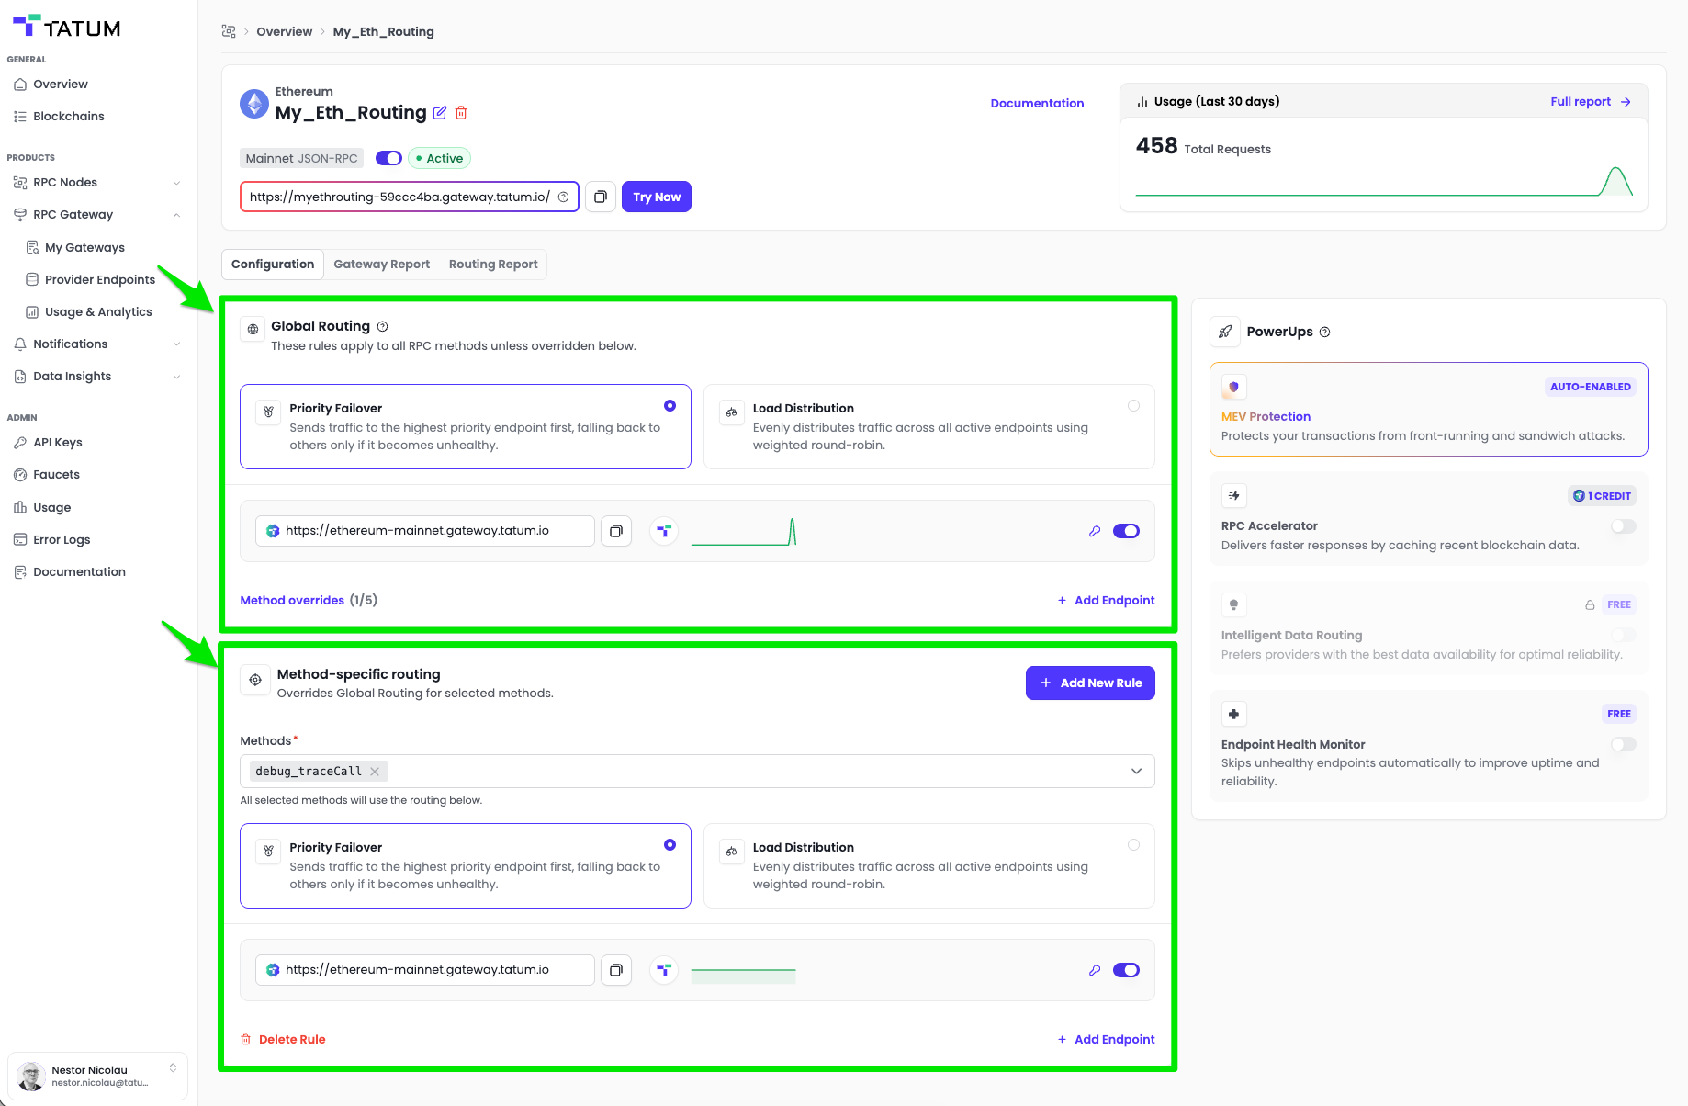Click the key icon in Global Routing endpoint
Image resolution: width=1688 pixels, height=1106 pixels.
(1095, 531)
